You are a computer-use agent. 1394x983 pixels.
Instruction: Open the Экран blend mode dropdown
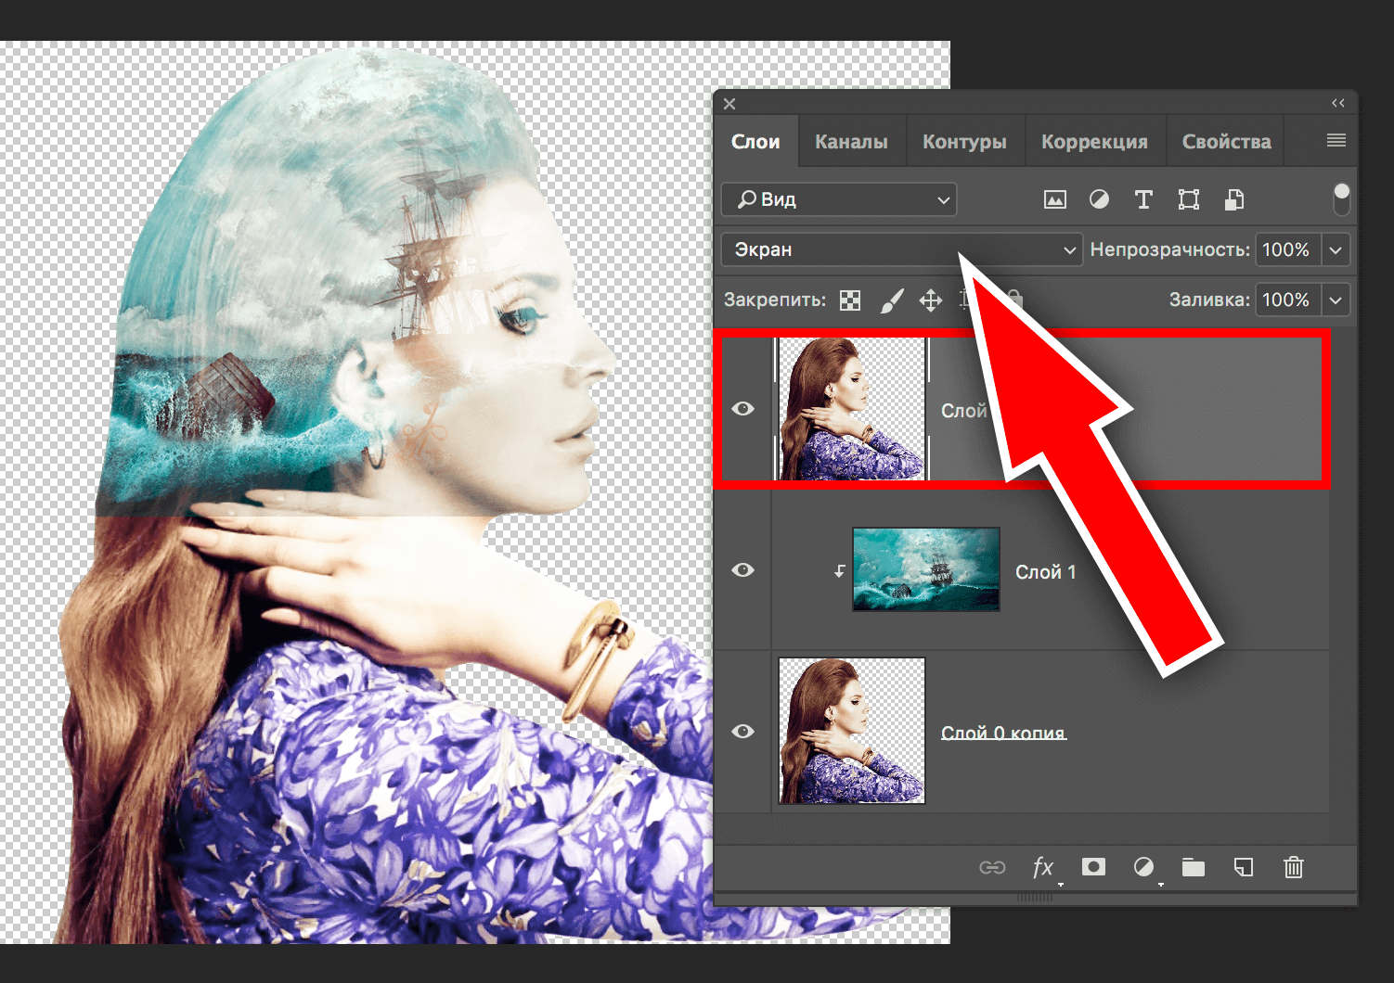point(901,249)
